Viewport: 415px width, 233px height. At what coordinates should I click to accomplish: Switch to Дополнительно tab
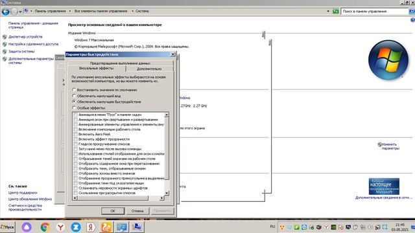[x=149, y=69]
